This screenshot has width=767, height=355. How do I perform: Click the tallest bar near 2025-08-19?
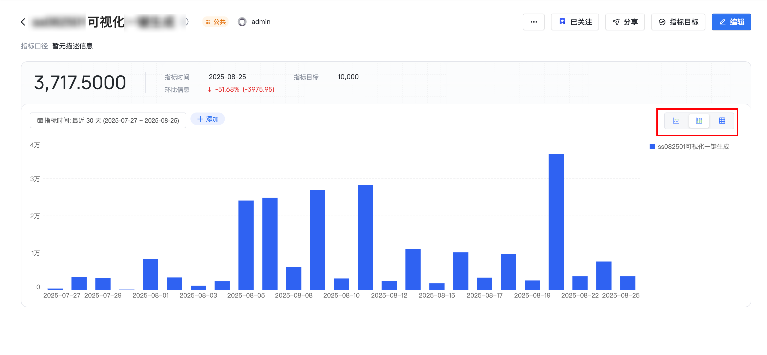pyautogui.click(x=556, y=222)
